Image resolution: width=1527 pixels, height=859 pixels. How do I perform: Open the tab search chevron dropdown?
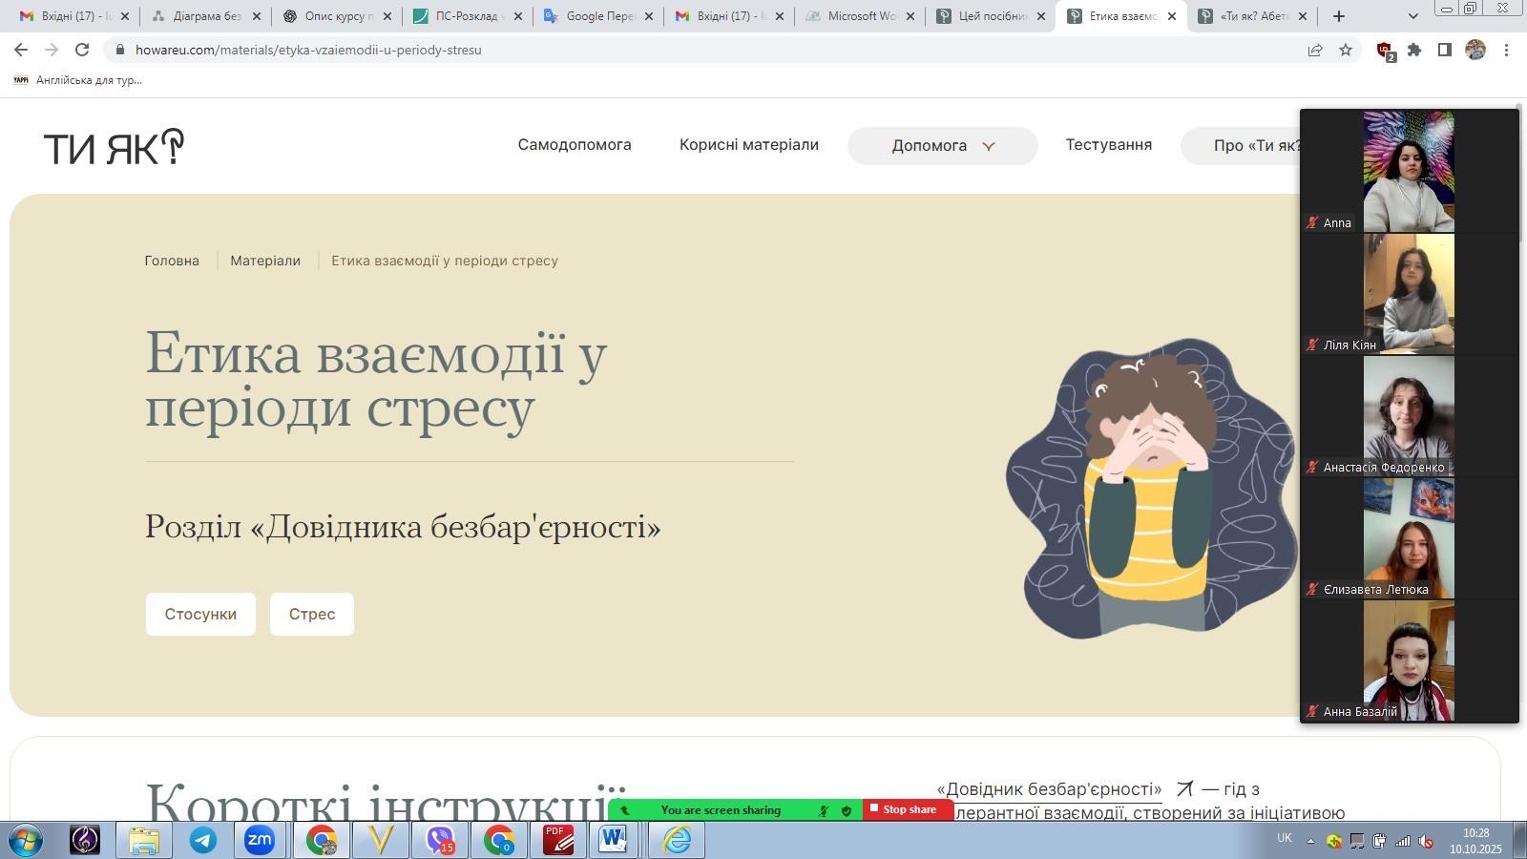click(1413, 16)
